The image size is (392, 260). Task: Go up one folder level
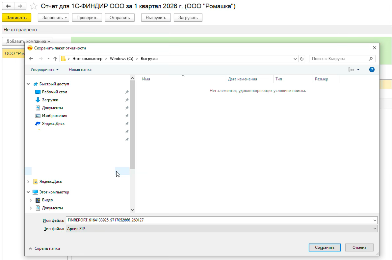tap(55, 59)
